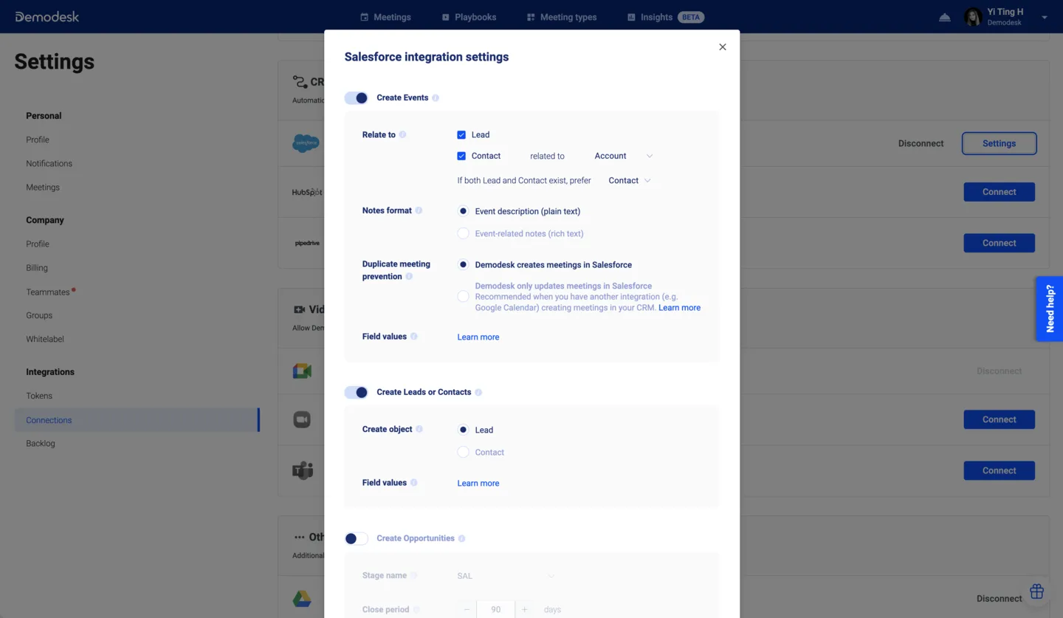Click info icon beside second Field values
This screenshot has height=618, width=1063.
tap(413, 483)
